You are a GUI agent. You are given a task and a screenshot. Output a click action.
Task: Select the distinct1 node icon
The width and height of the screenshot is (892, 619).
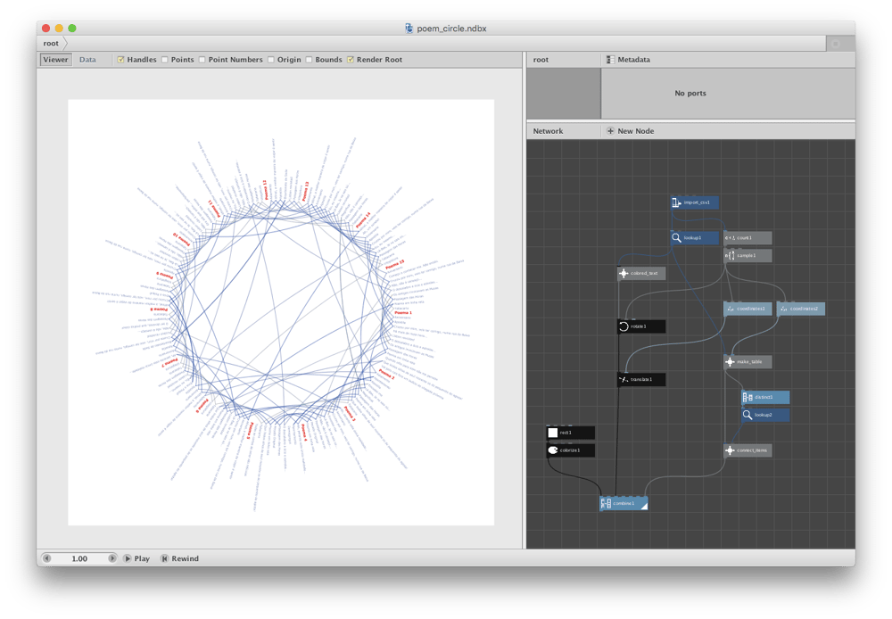point(747,397)
